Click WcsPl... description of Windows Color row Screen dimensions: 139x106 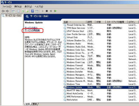[x=91, y=50]
